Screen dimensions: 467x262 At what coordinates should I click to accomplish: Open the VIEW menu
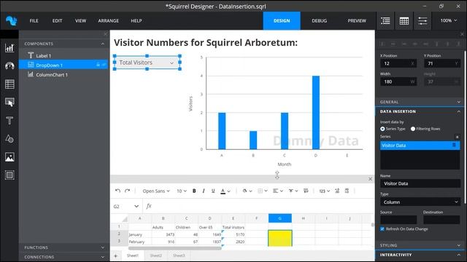[x=80, y=21]
